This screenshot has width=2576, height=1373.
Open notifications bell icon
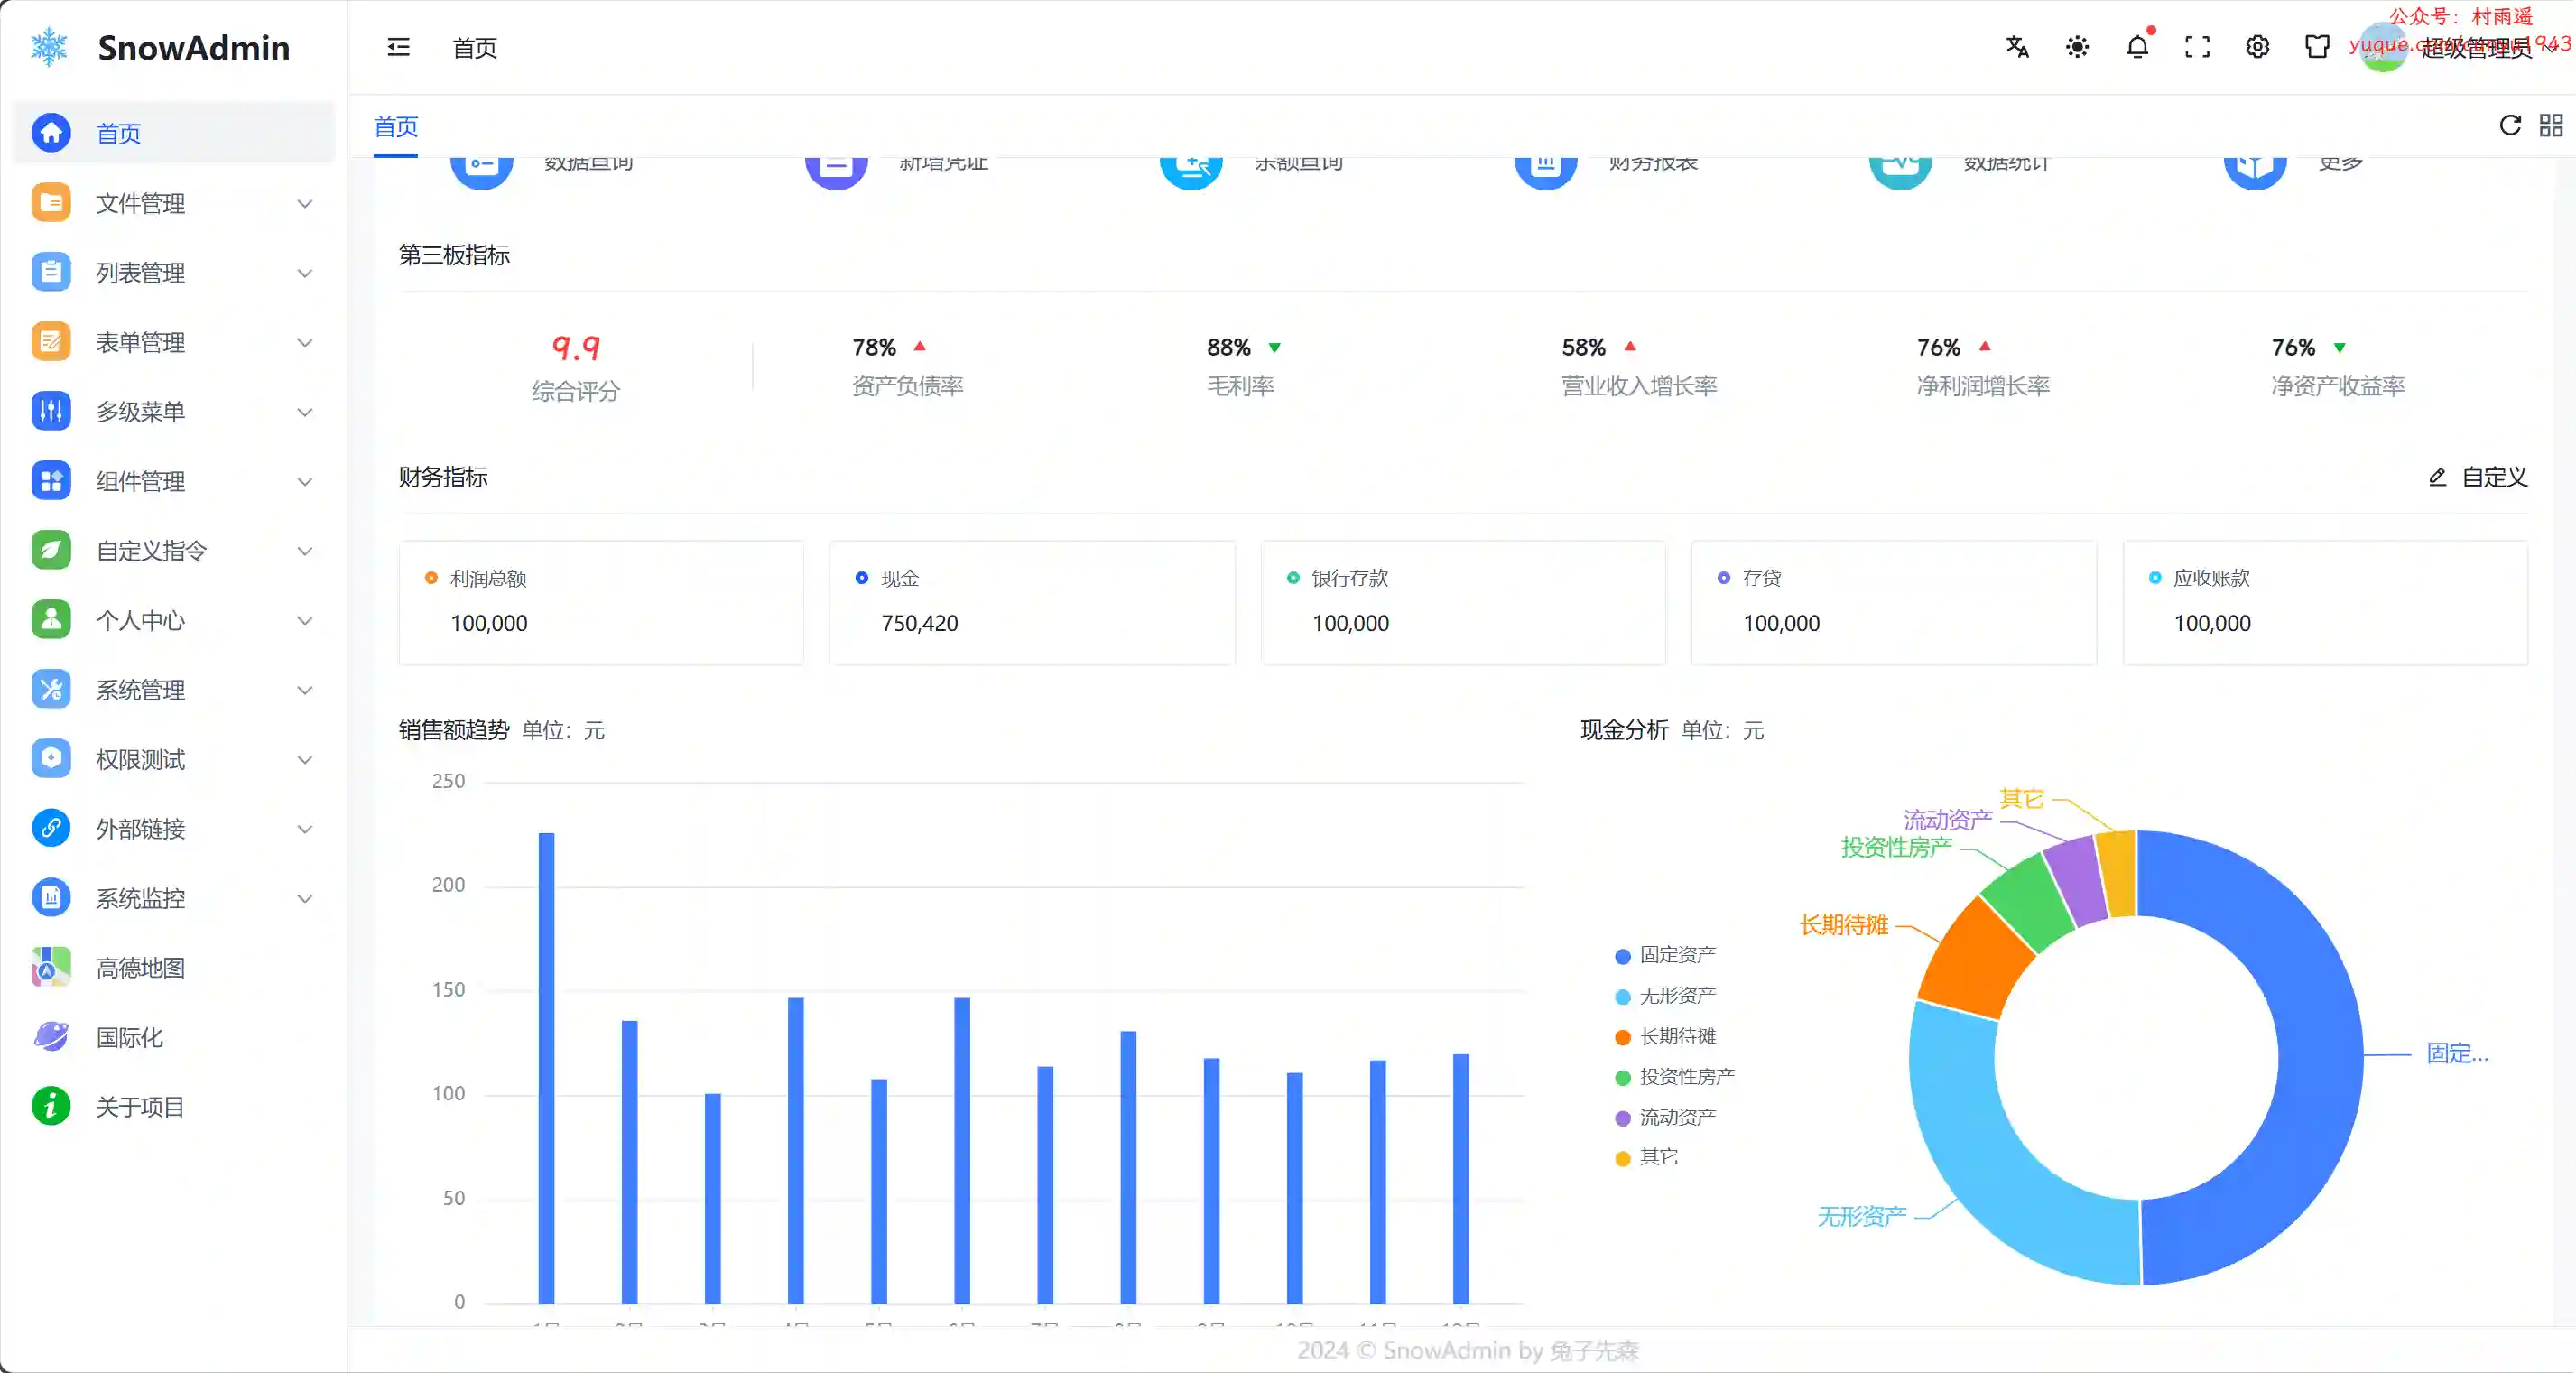pos(2137,47)
